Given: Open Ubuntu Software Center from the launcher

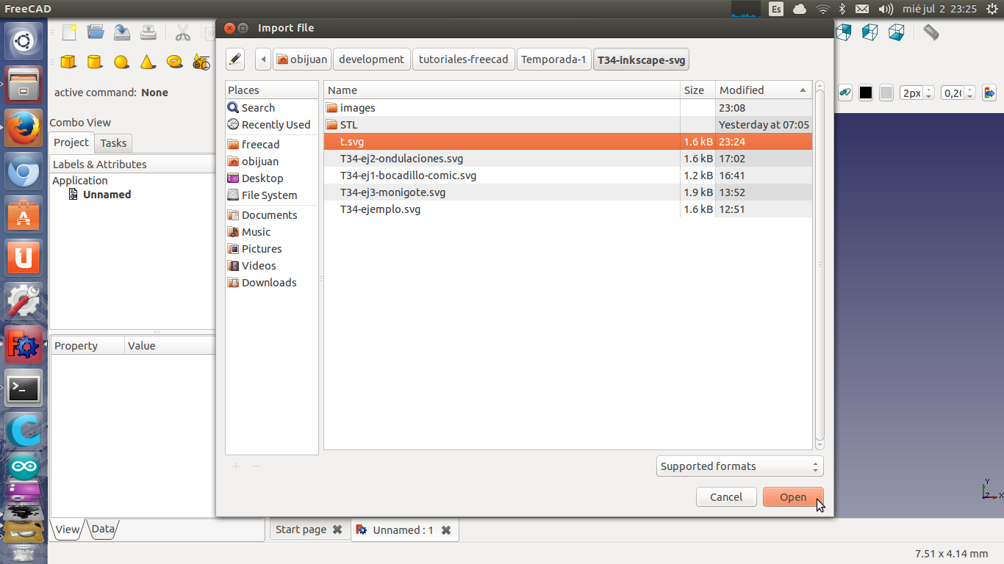Looking at the screenshot, I should click(x=24, y=214).
